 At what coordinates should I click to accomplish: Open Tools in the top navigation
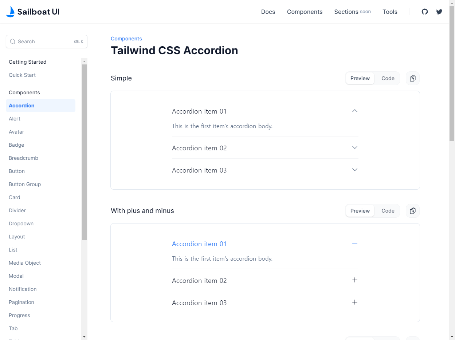390,12
